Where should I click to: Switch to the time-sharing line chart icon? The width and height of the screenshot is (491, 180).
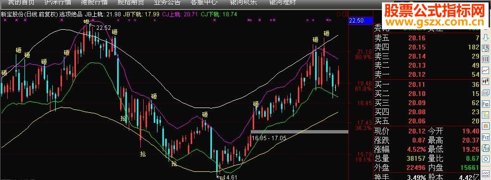click(486, 70)
